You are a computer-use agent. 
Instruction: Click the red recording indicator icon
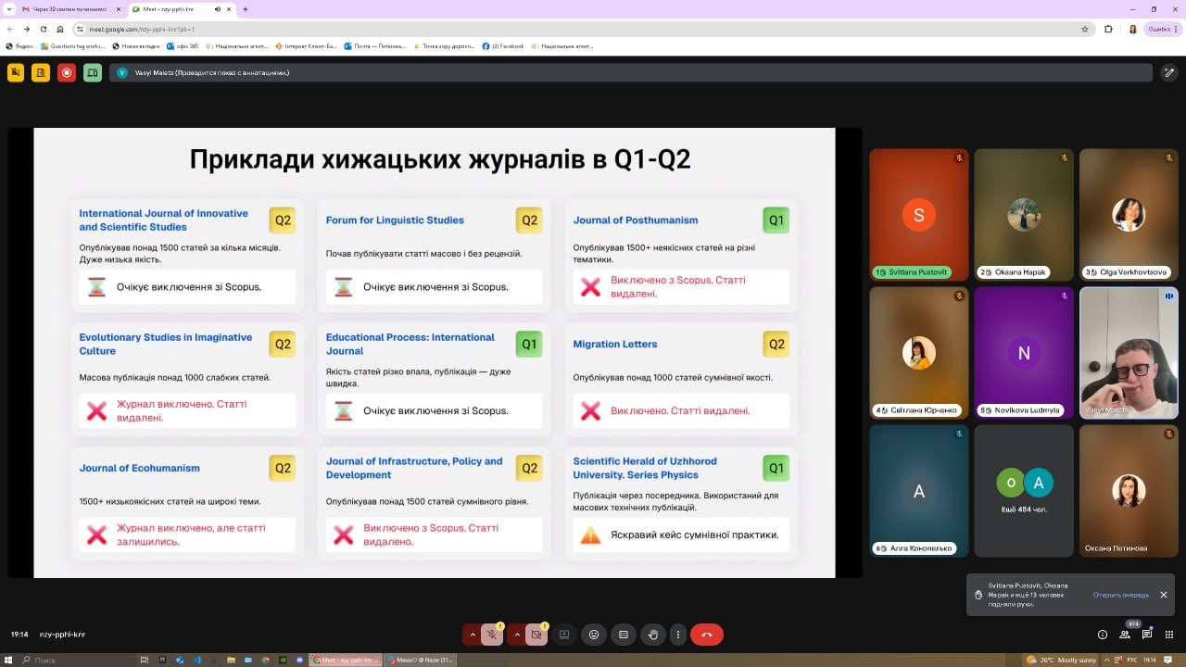click(67, 72)
